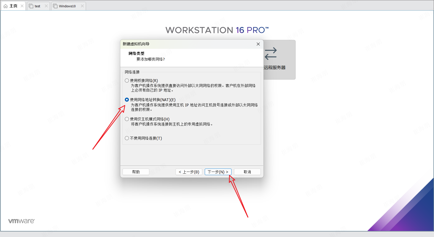Click the 要添加哪类网络? prompt text
434x237 pixels.
coord(151,59)
